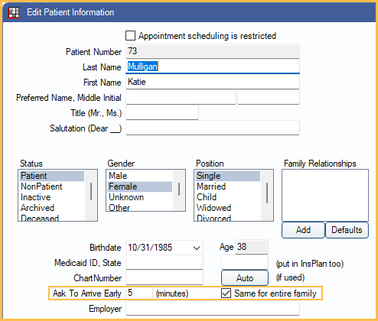Click the Add family relationship button
Viewport: 378px width, 321px height.
point(303,230)
